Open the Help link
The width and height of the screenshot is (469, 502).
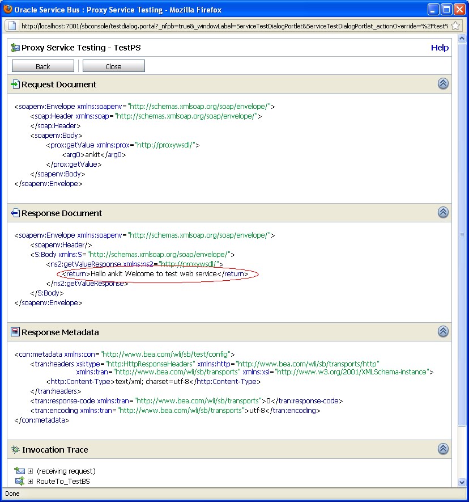440,48
